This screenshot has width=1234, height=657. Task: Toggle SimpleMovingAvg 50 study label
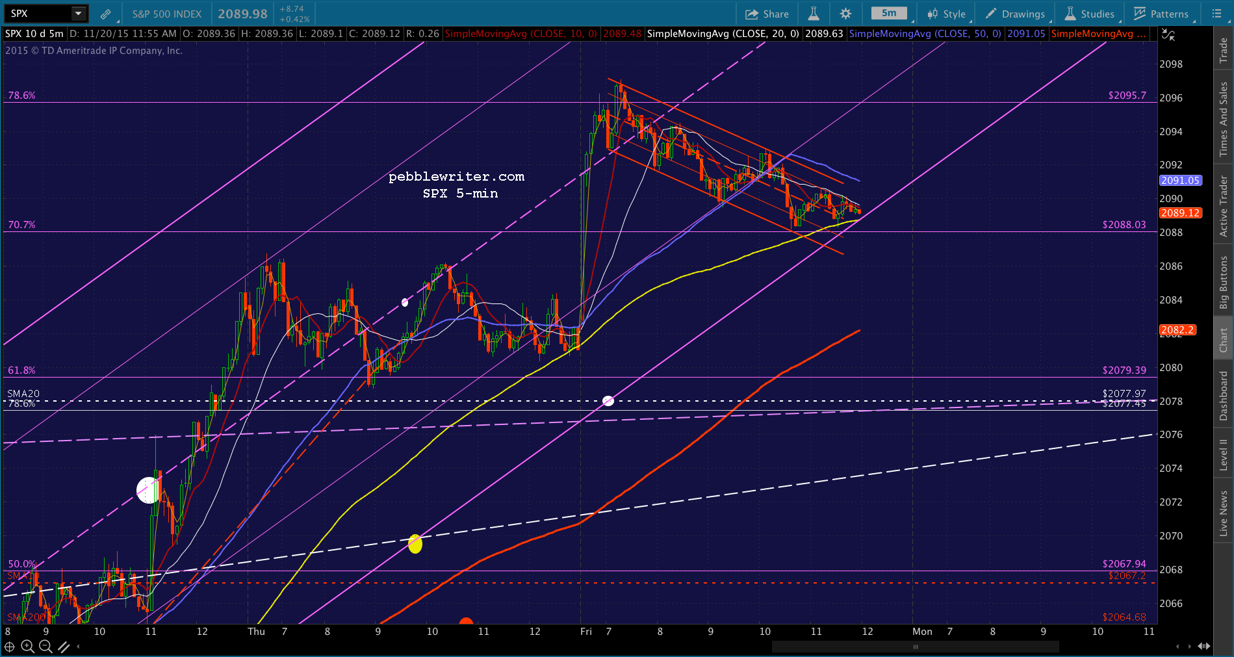point(925,34)
